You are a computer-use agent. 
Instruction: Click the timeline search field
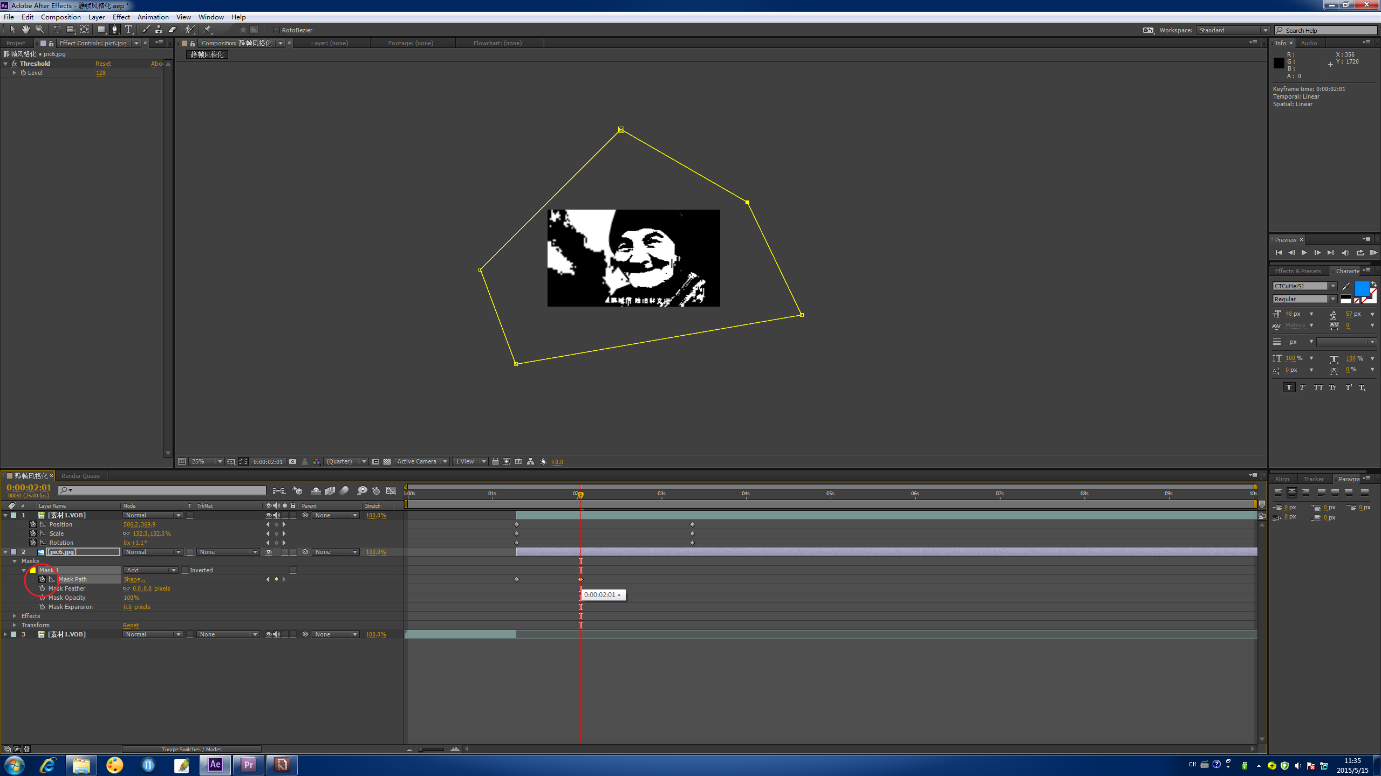162,490
